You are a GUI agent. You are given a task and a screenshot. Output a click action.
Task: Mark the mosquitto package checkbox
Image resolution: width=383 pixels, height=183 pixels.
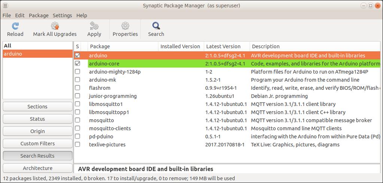pyautogui.click(x=77, y=120)
